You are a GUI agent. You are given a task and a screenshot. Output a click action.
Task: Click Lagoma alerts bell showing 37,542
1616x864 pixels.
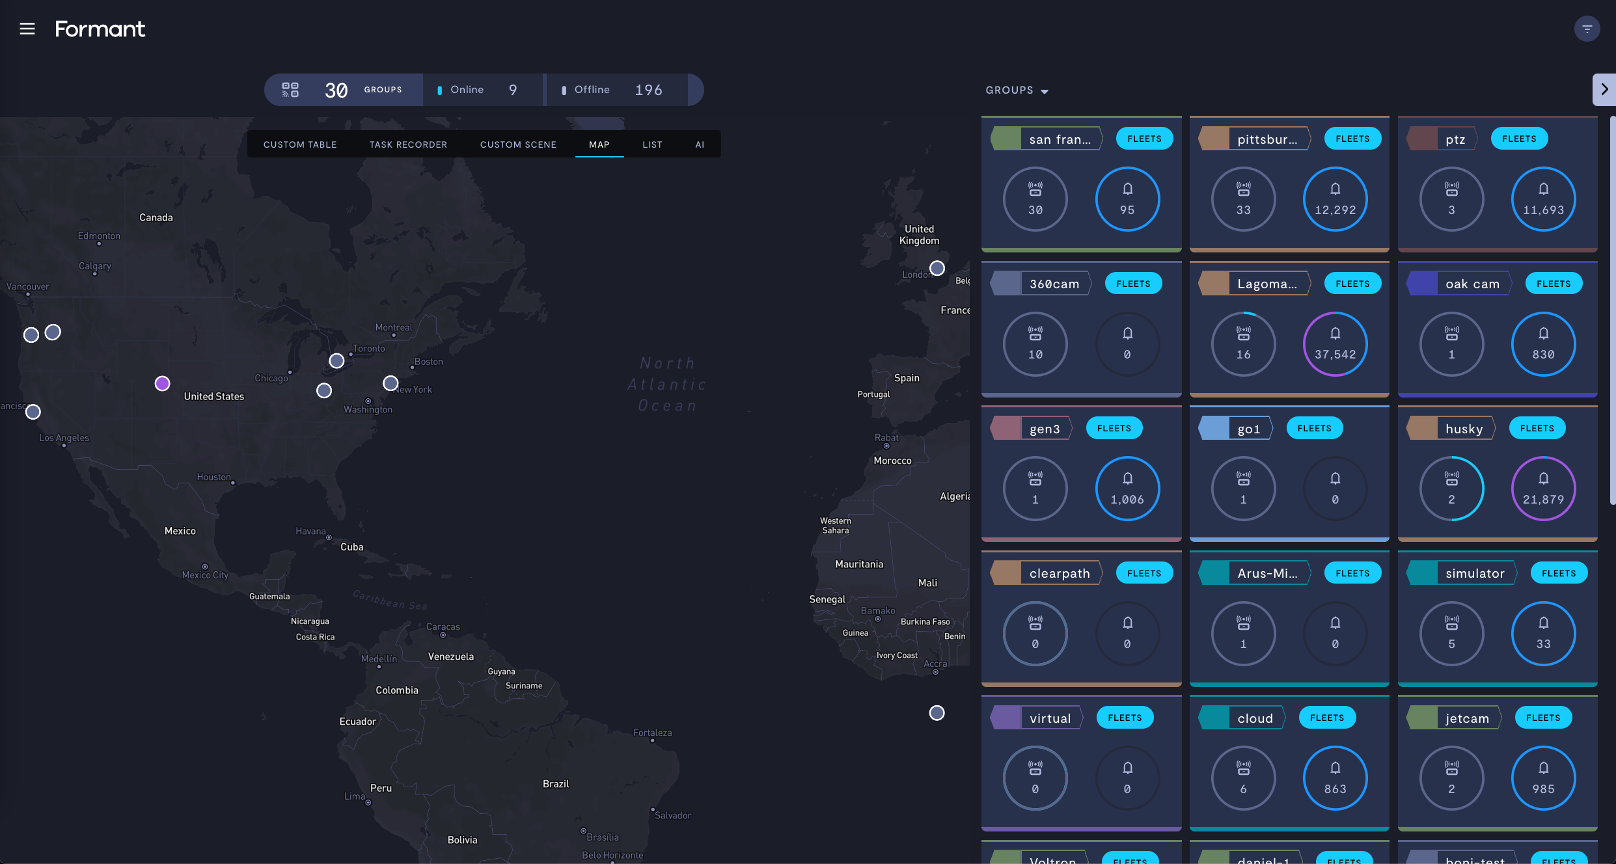(1335, 344)
